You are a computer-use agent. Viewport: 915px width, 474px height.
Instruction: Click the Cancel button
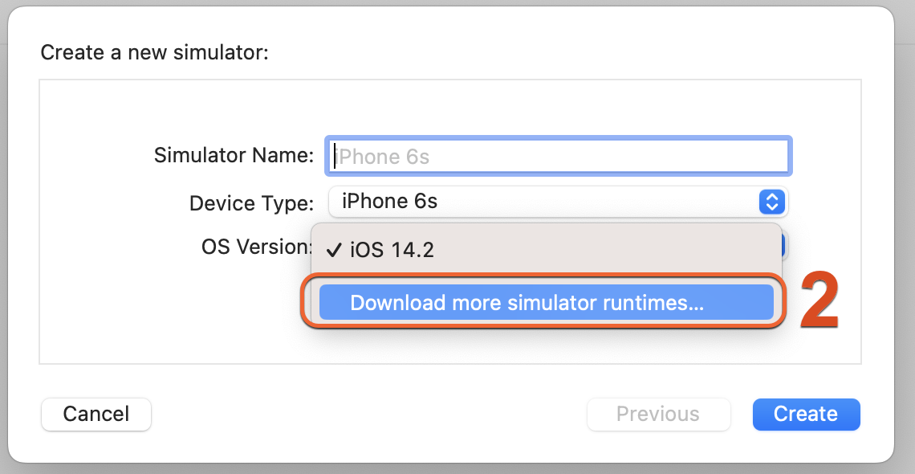[96, 414]
